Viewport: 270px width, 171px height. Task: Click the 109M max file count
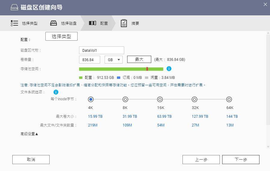127,125
